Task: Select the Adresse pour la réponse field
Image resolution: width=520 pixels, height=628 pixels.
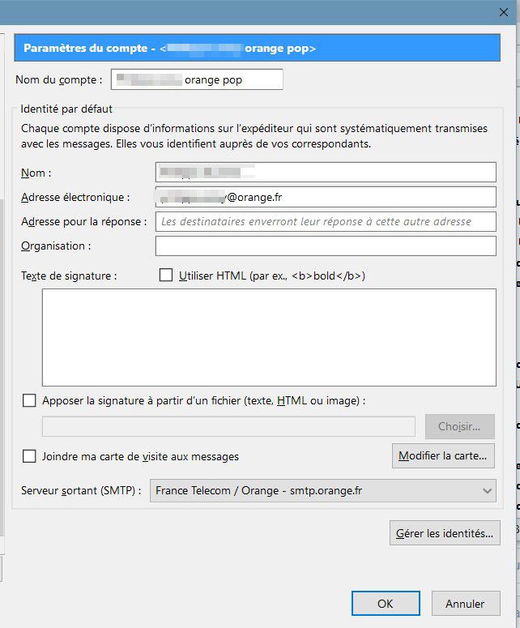Action: [x=325, y=221]
